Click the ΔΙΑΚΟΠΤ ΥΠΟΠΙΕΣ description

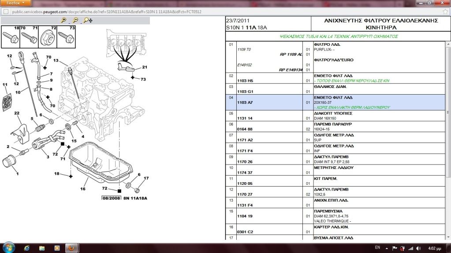click(333, 114)
